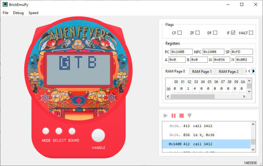Select the top 'call 1412' disassembly line
Image resolution: width=263 pixels, height=166 pixels.
tap(206, 126)
